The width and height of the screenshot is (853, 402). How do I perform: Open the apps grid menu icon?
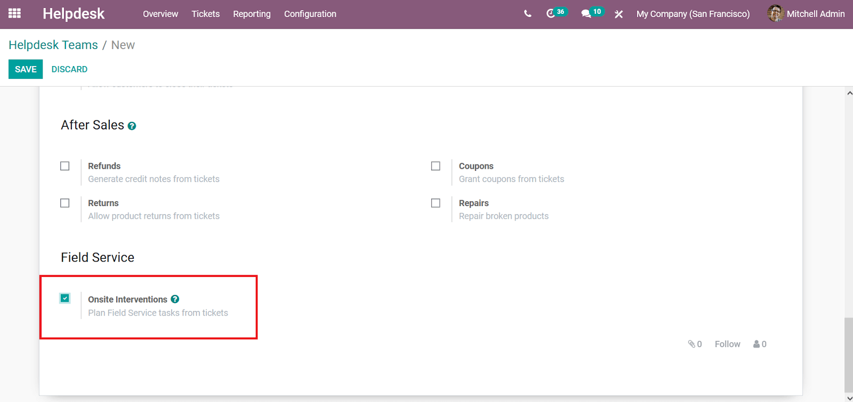(15, 13)
